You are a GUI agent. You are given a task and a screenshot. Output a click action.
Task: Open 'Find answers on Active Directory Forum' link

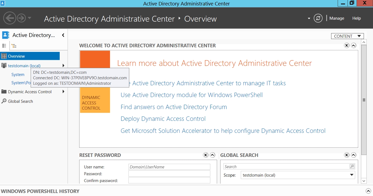174,107
